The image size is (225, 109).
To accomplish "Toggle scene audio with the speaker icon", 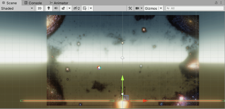I will point(56,9).
